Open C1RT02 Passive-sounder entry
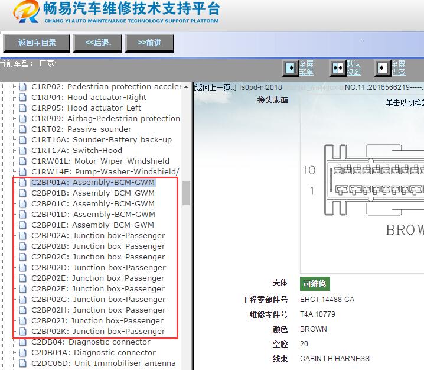424x370 pixels. tap(81, 129)
